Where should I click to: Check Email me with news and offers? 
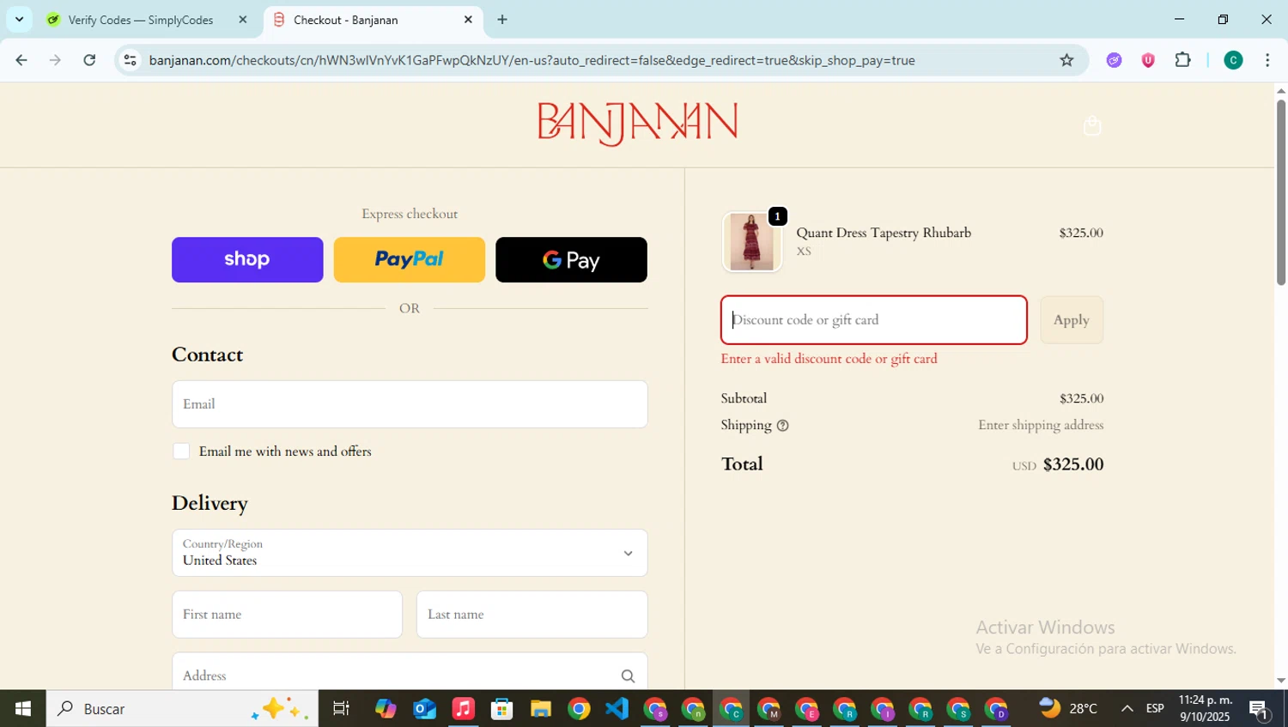pos(181,451)
